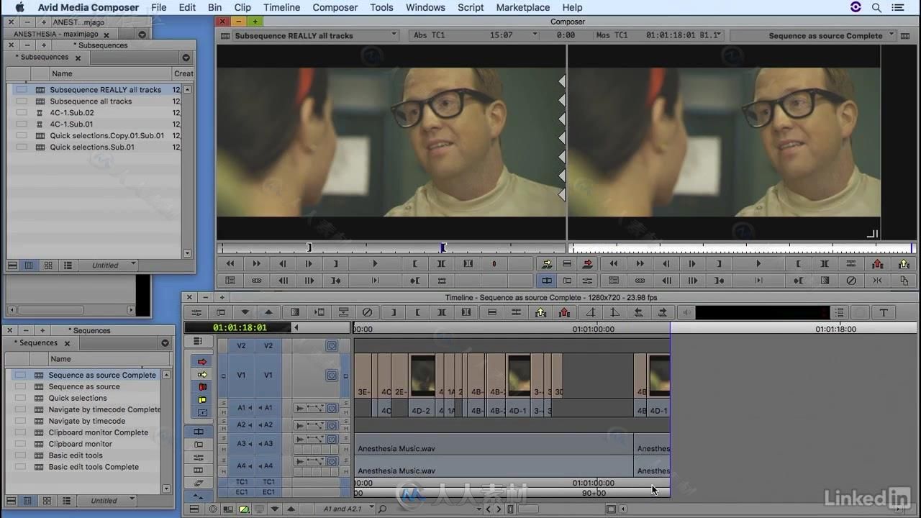Open the Composer menu
This screenshot has height=518, width=921.
335,7
